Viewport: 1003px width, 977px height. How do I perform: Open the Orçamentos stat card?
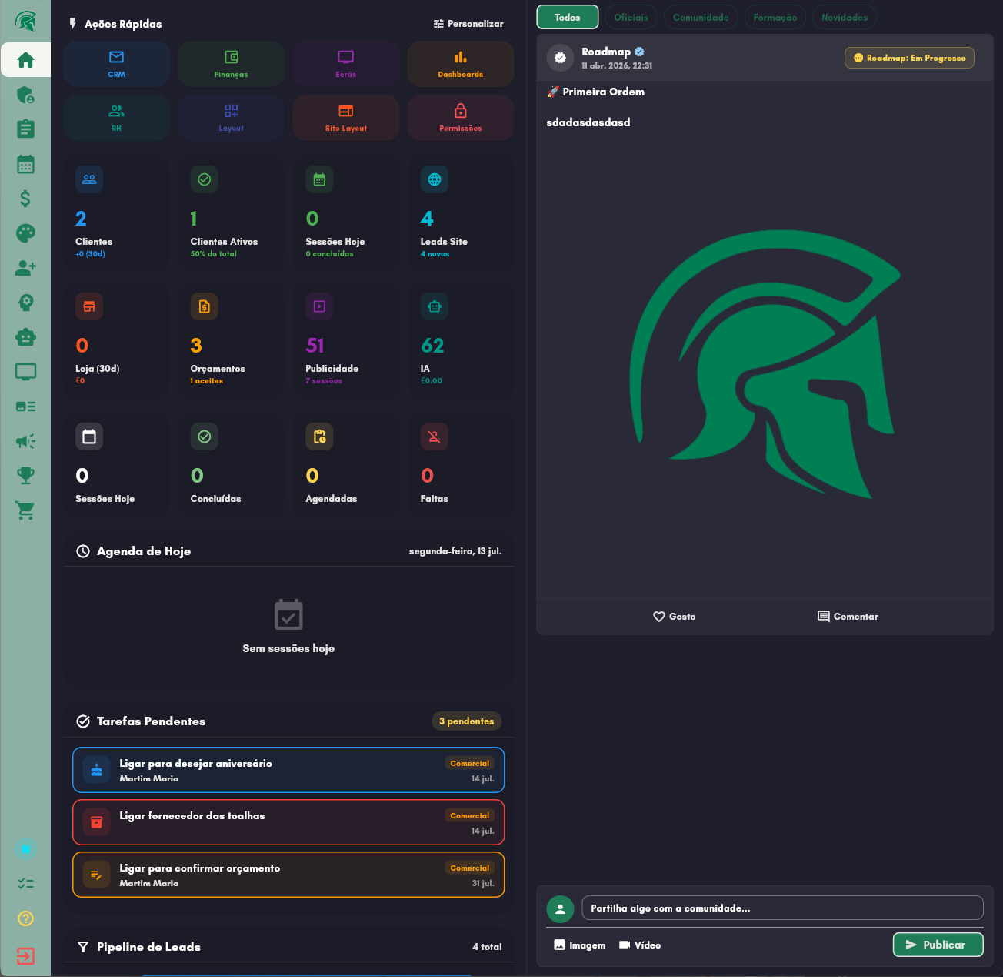coord(231,340)
